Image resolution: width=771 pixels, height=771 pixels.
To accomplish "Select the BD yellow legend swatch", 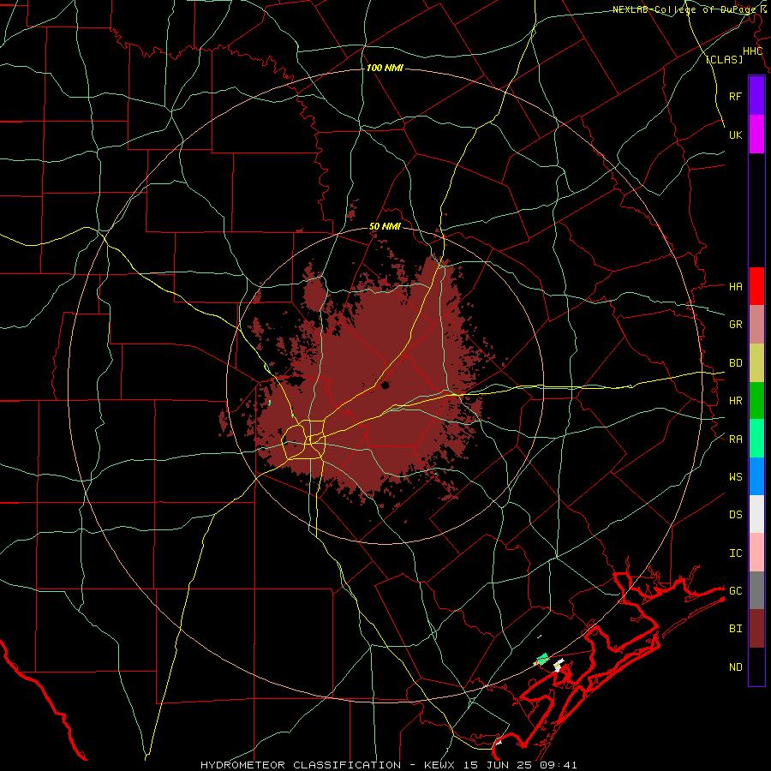I will 756,363.
